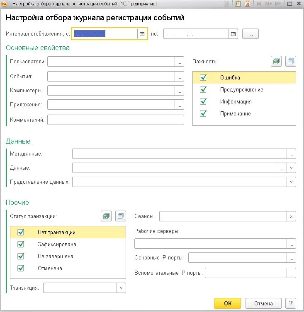The image size is (304, 312).
Task: Select the Ошибка row text
Action: [230, 78]
